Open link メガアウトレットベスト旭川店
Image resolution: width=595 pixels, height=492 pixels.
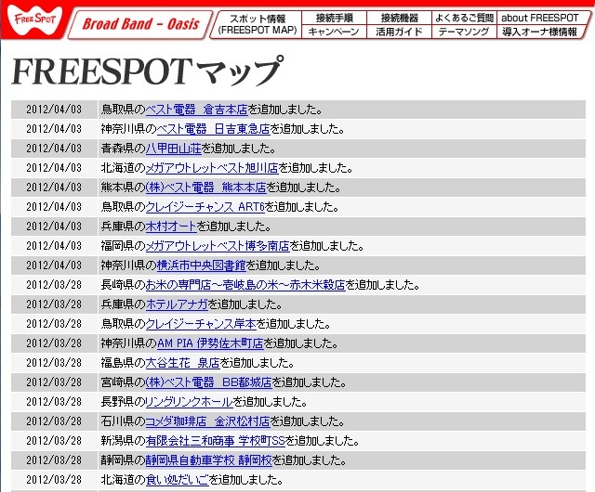(x=212, y=168)
